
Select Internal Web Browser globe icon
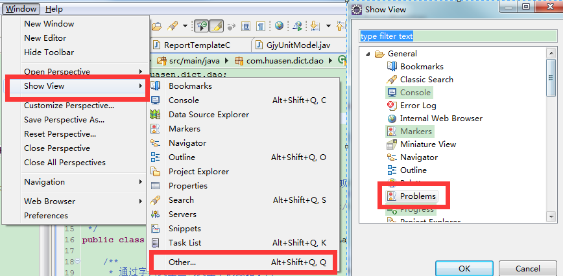(392, 119)
